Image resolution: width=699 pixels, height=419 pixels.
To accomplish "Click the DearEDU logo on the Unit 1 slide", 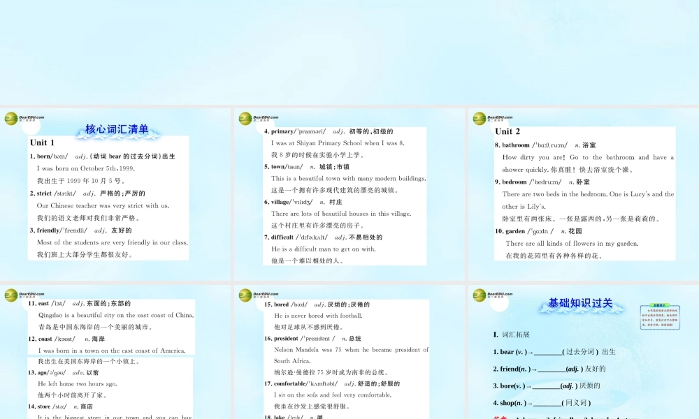I will 13,119.
